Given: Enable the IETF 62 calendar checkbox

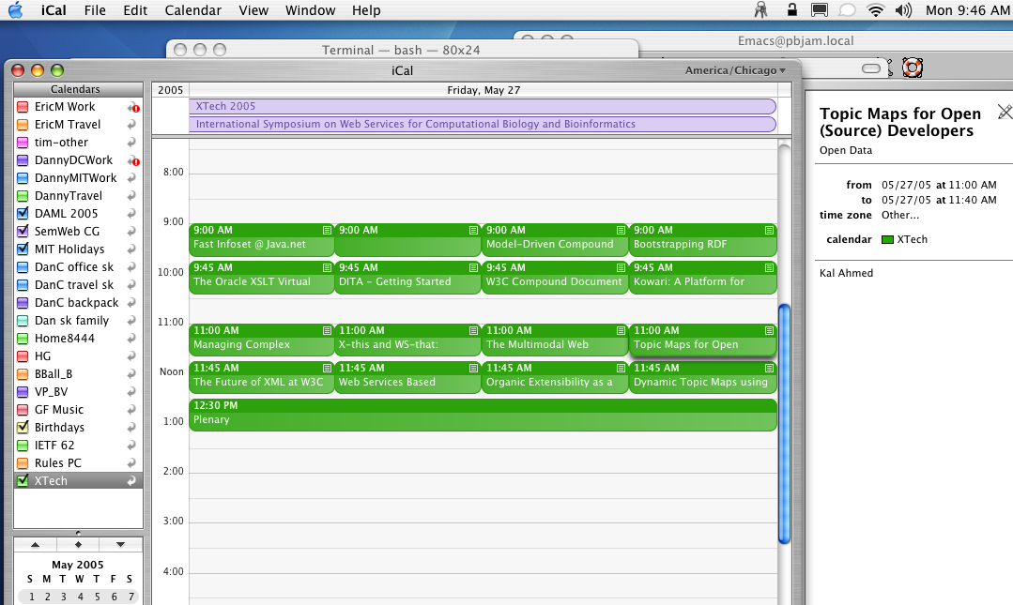Looking at the screenshot, I should 23,446.
